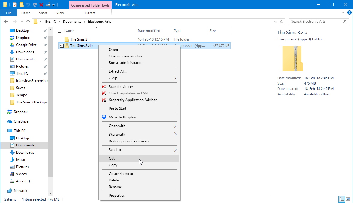Image resolution: width=353 pixels, height=203 pixels.
Task: Open the File ribbon tab
Action: [x=9, y=13]
